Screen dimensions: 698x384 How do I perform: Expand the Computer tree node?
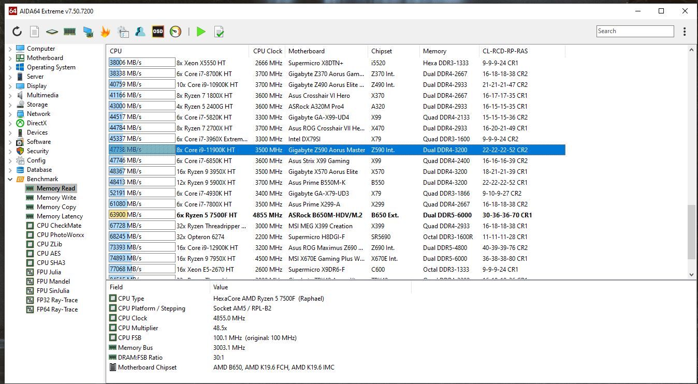(x=10, y=49)
